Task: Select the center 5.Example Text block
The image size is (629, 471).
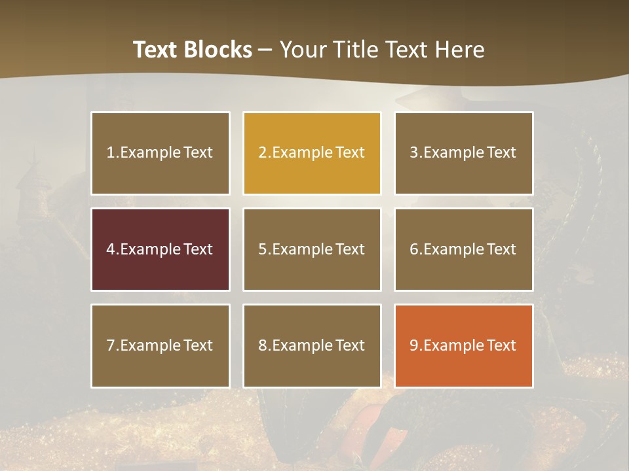Action: (312, 249)
